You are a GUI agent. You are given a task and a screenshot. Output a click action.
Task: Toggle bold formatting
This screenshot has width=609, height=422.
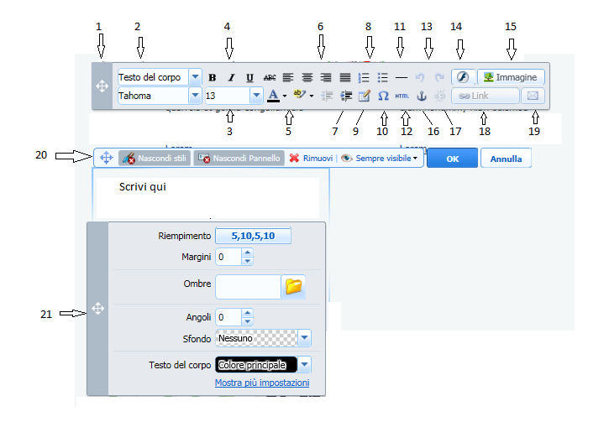tap(212, 77)
